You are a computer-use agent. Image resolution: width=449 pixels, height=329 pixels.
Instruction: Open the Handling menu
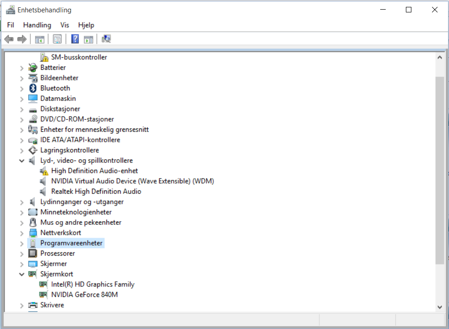point(37,25)
